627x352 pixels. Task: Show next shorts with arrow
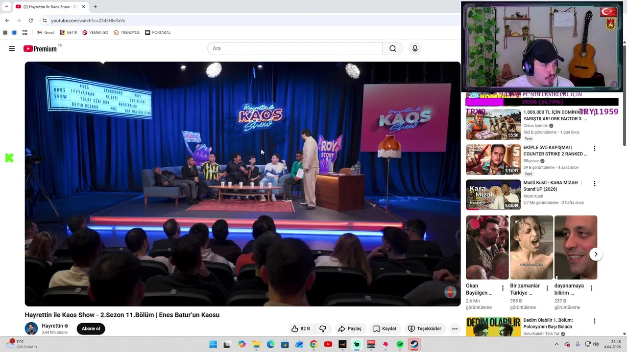click(x=596, y=254)
